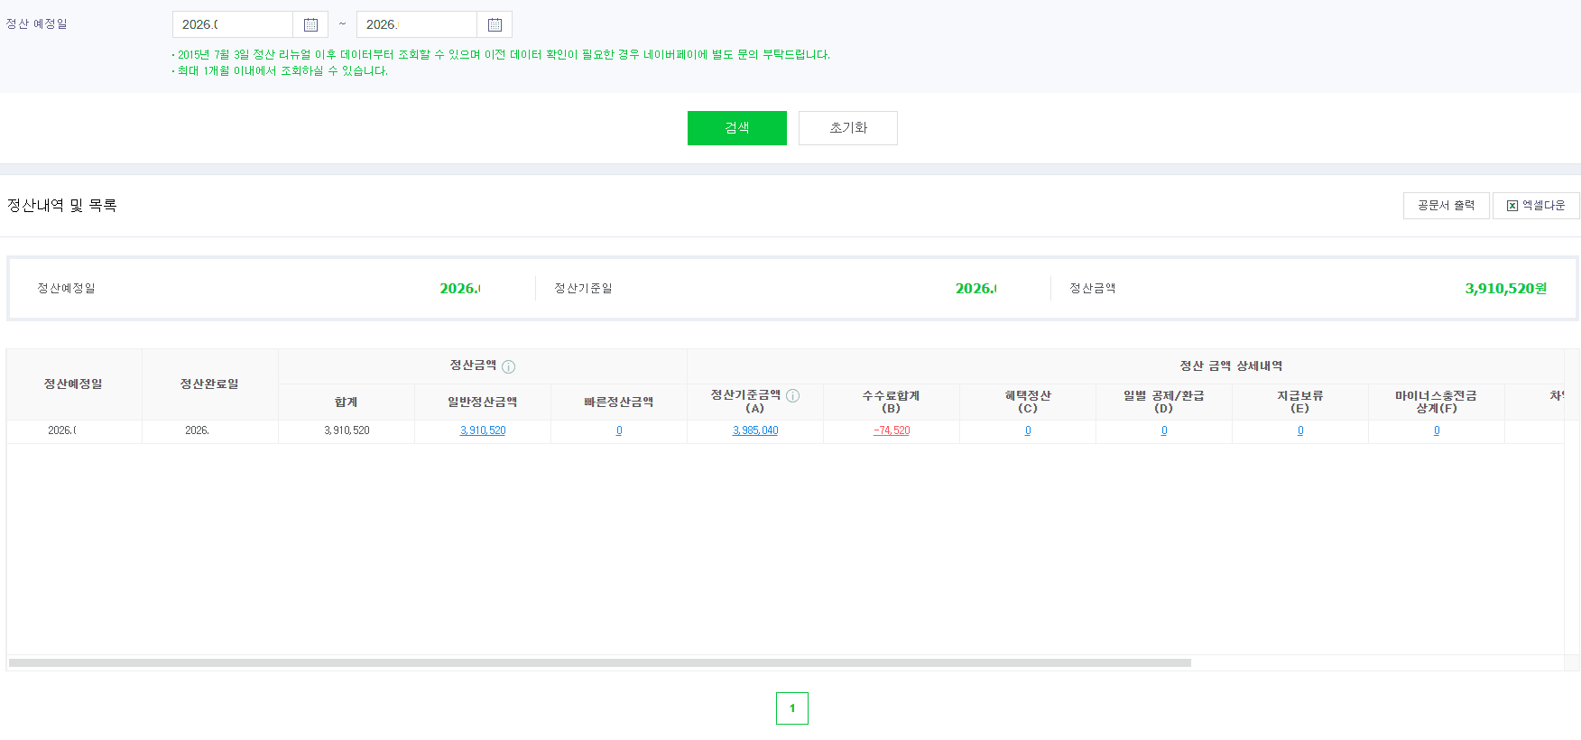Open the 마이너스충전금 상계(F) value 0 link

point(1437,430)
